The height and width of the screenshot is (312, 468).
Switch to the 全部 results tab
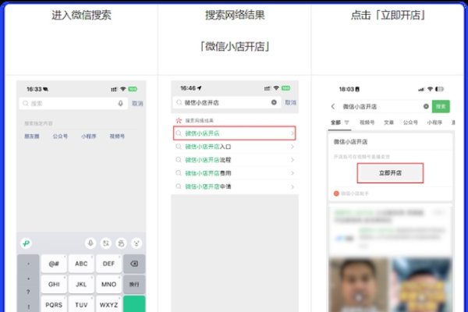click(335, 122)
